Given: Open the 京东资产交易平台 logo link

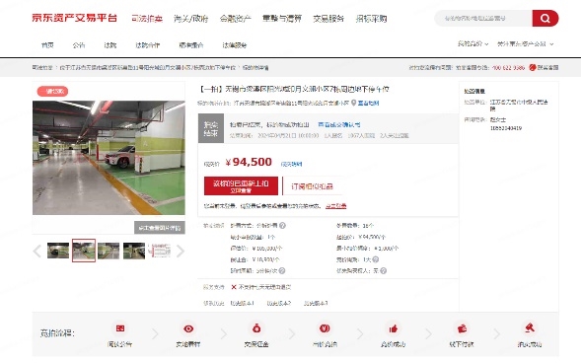Looking at the screenshot, I should click(75, 18).
